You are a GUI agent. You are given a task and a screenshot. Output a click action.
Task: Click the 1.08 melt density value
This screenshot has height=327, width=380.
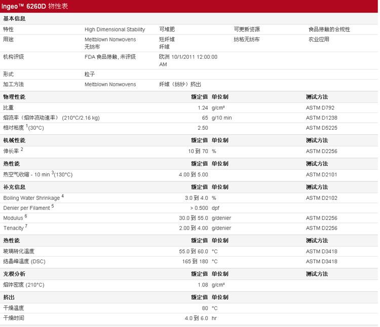pos(203,285)
